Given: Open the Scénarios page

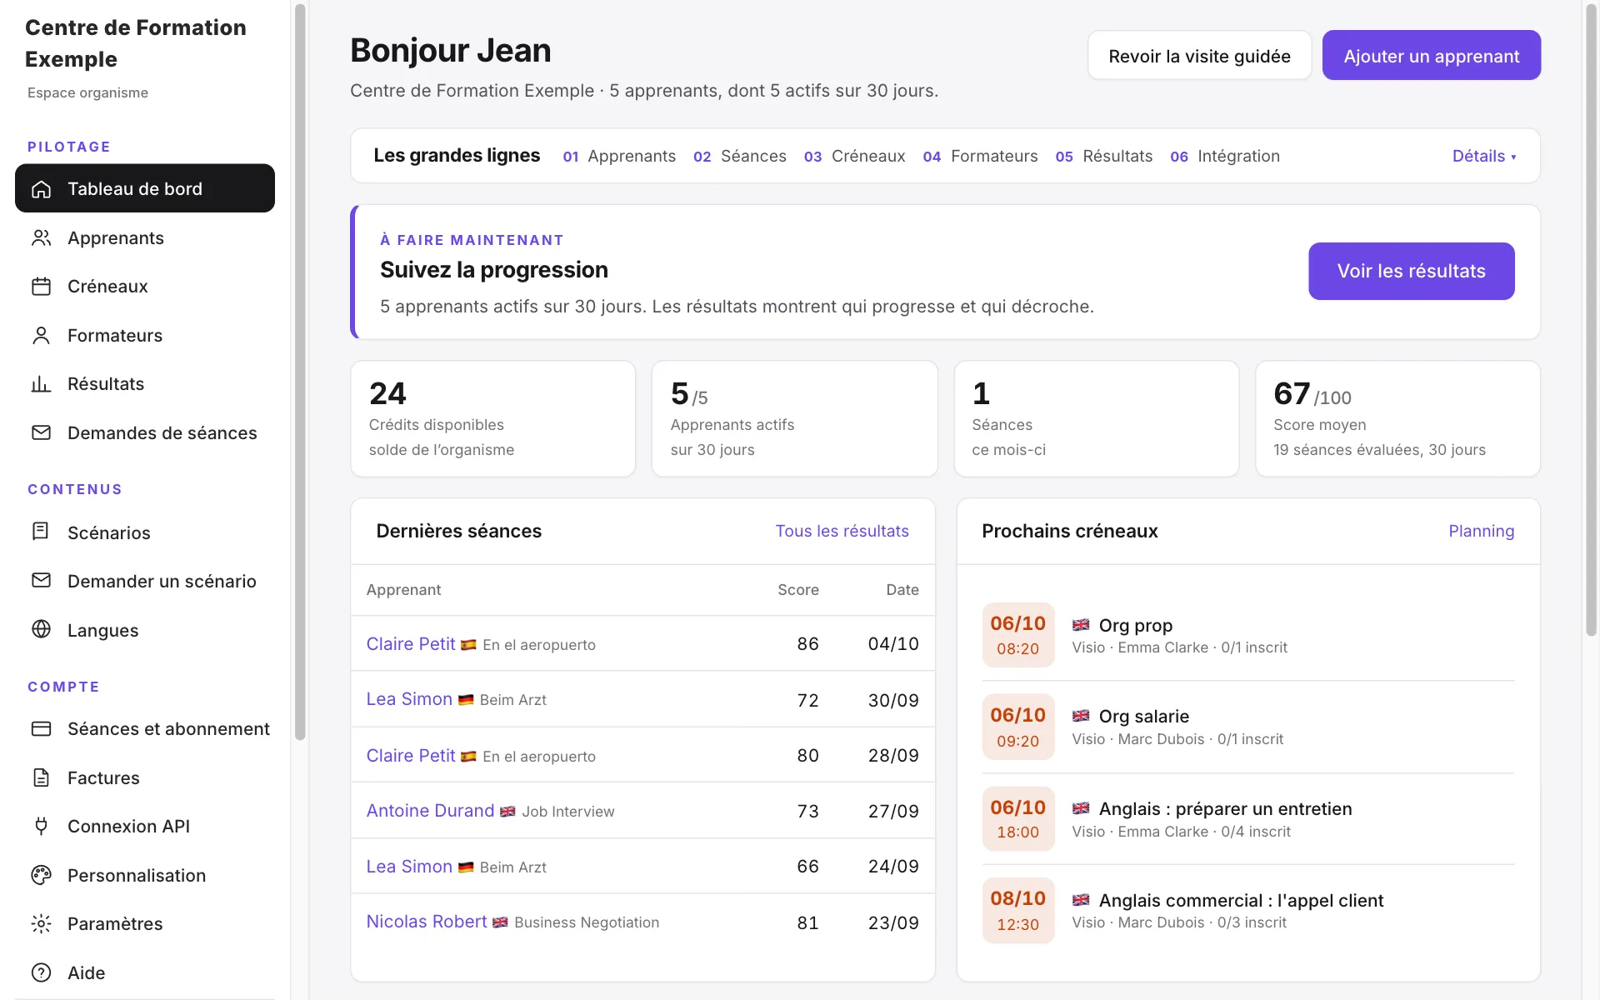Looking at the screenshot, I should (x=145, y=532).
